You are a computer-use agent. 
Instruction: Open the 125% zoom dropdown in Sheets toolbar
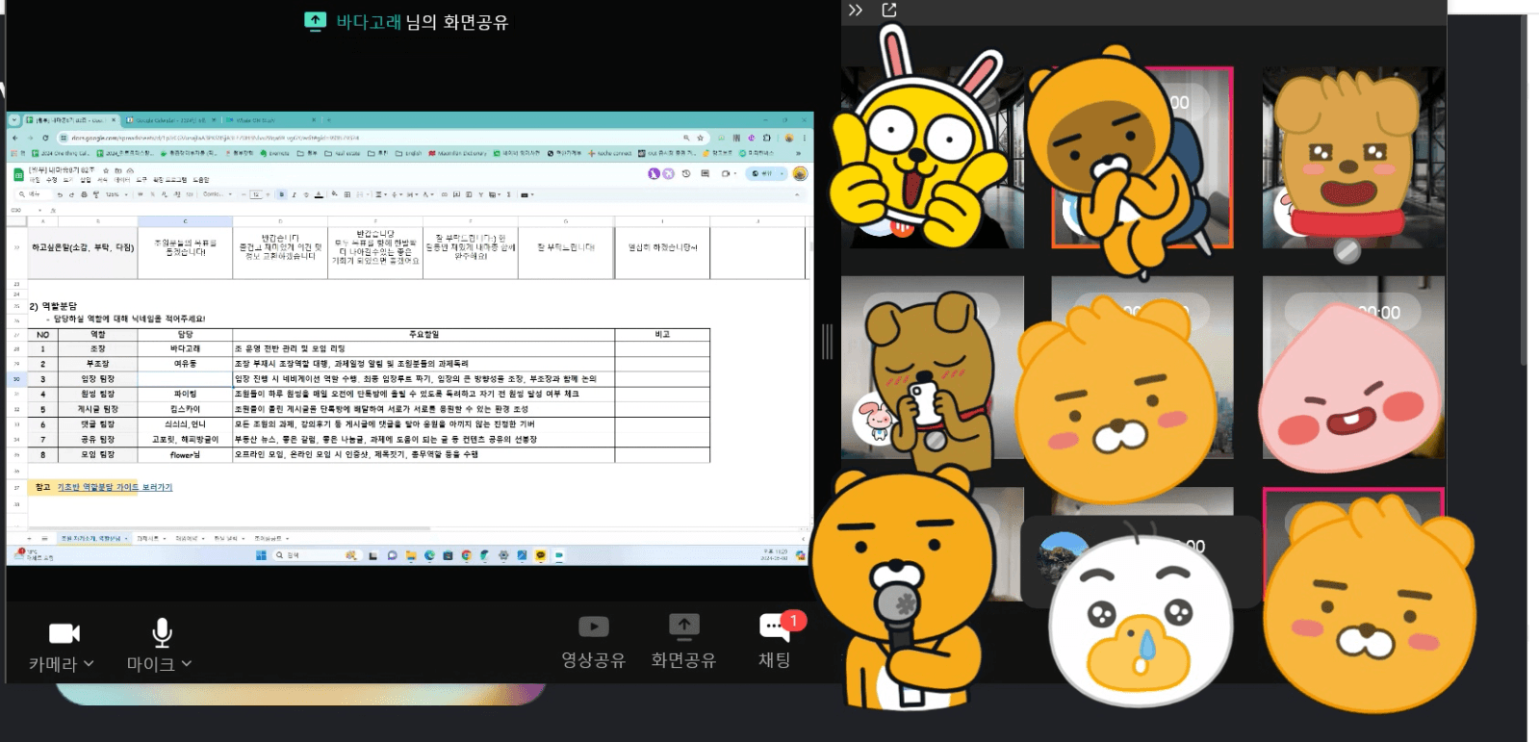coord(116,194)
